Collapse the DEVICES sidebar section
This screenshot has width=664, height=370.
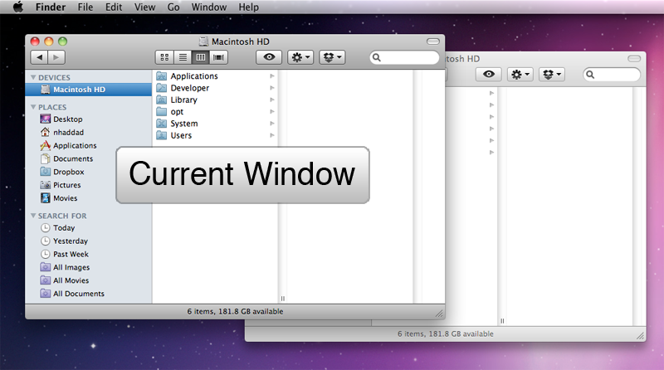[x=33, y=77]
